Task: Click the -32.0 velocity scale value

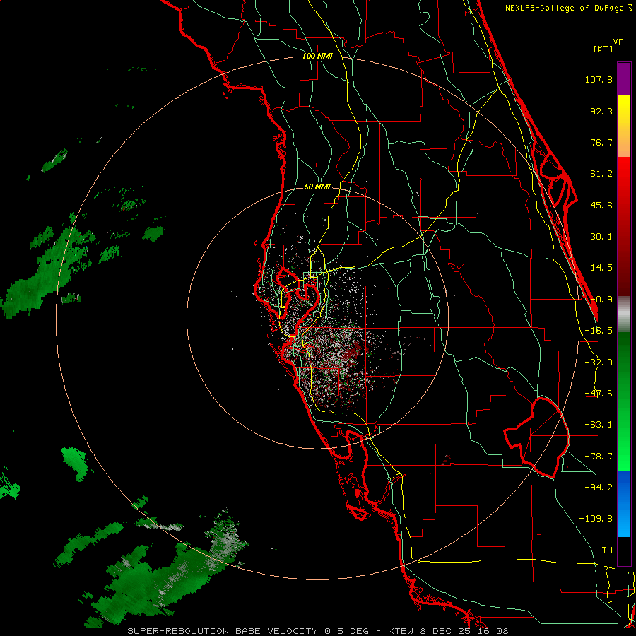Action: tap(599, 363)
